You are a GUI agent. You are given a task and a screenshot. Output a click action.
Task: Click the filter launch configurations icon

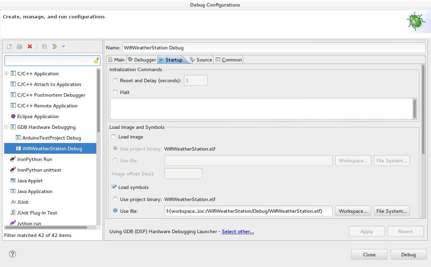click(x=55, y=46)
